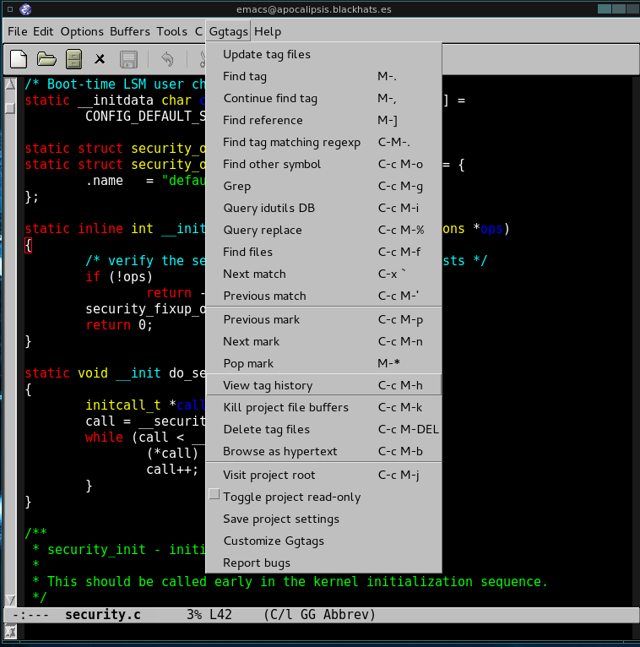Select Previous mark

323,320
